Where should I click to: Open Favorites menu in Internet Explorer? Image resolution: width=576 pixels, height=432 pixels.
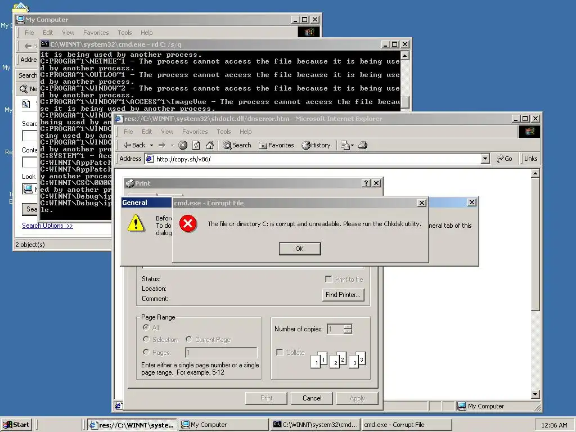pyautogui.click(x=195, y=132)
